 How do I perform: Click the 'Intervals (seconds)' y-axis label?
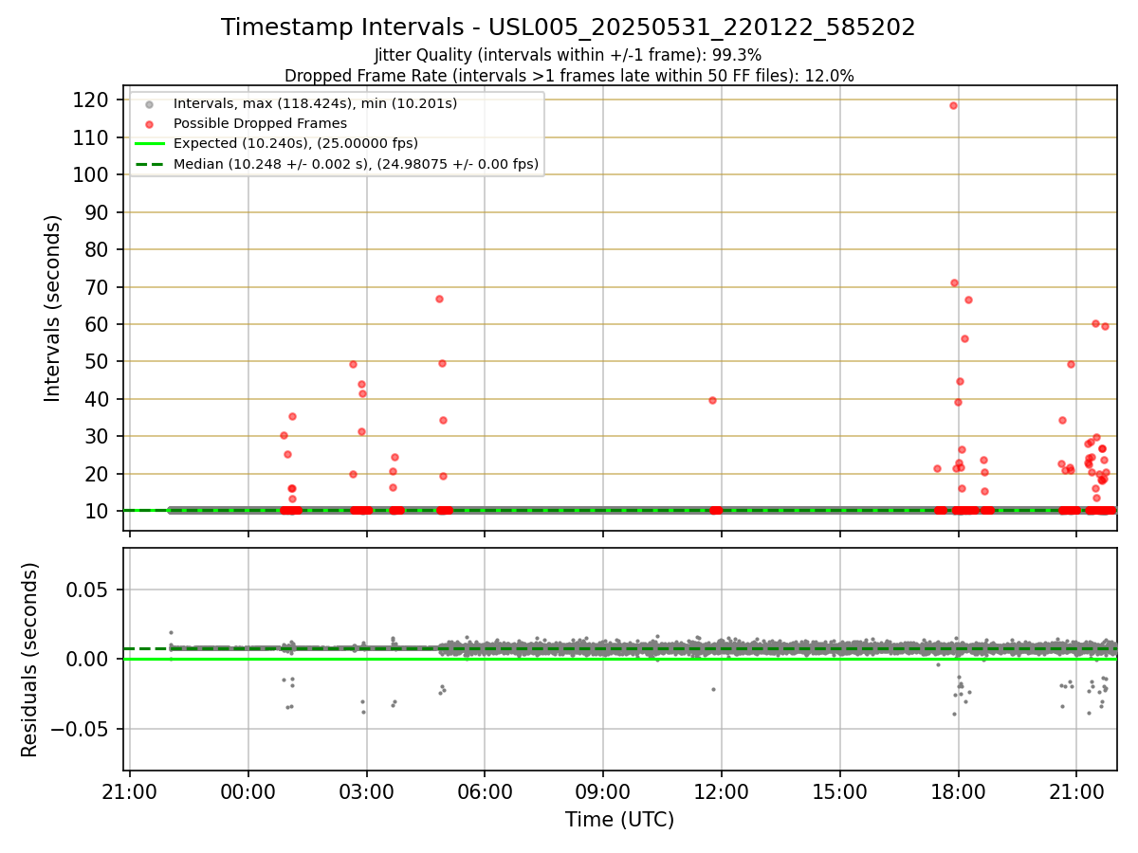(53, 308)
